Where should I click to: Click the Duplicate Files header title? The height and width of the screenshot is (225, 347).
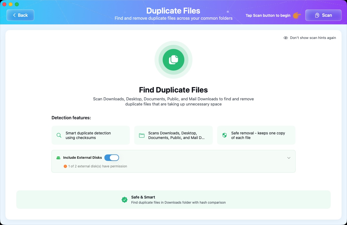173,11
